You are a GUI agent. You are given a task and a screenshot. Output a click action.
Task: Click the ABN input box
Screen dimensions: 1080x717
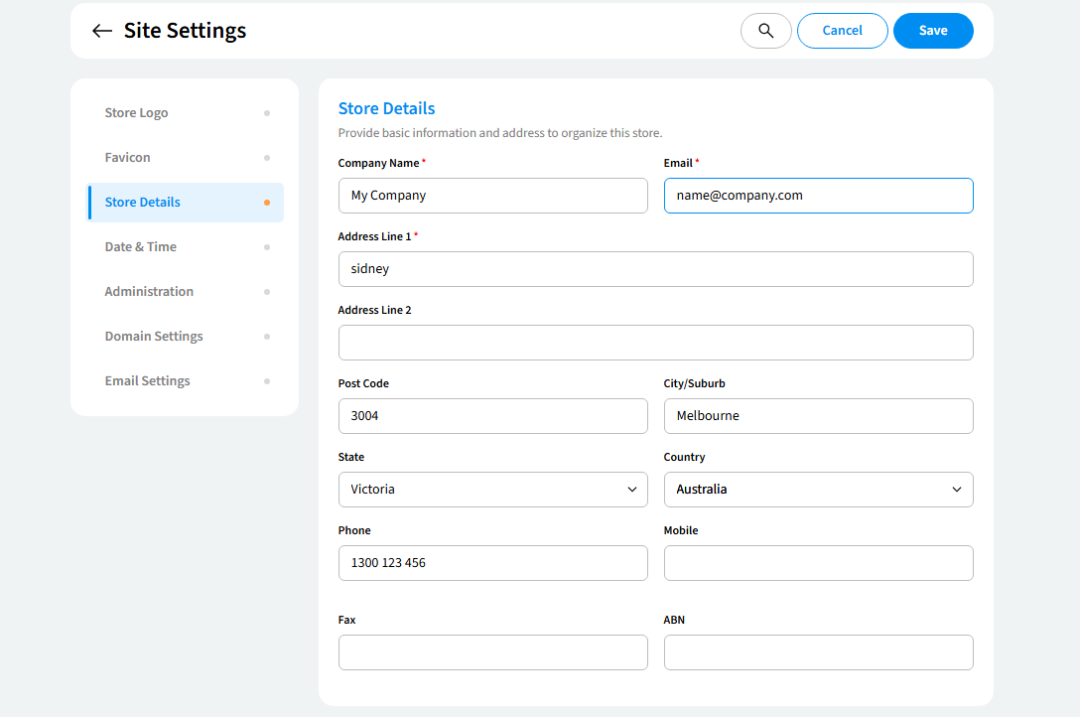click(x=818, y=652)
